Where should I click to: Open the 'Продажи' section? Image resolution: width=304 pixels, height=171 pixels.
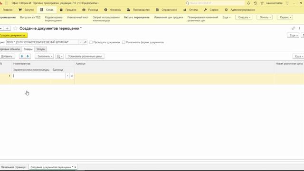(68, 9)
